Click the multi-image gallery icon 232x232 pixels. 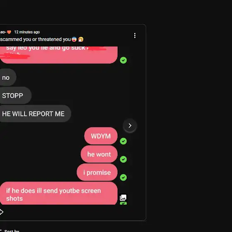click(123, 198)
